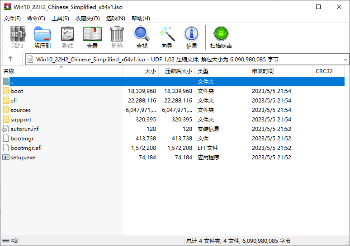
Task: Click the parent folder ".." icon
Action: 6,81
